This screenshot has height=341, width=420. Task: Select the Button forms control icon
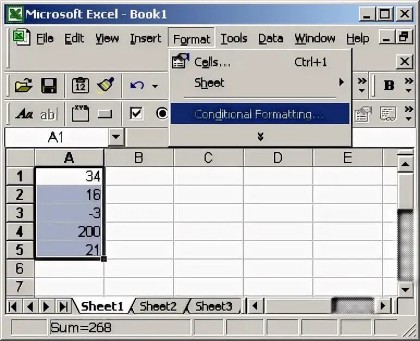coord(105,114)
